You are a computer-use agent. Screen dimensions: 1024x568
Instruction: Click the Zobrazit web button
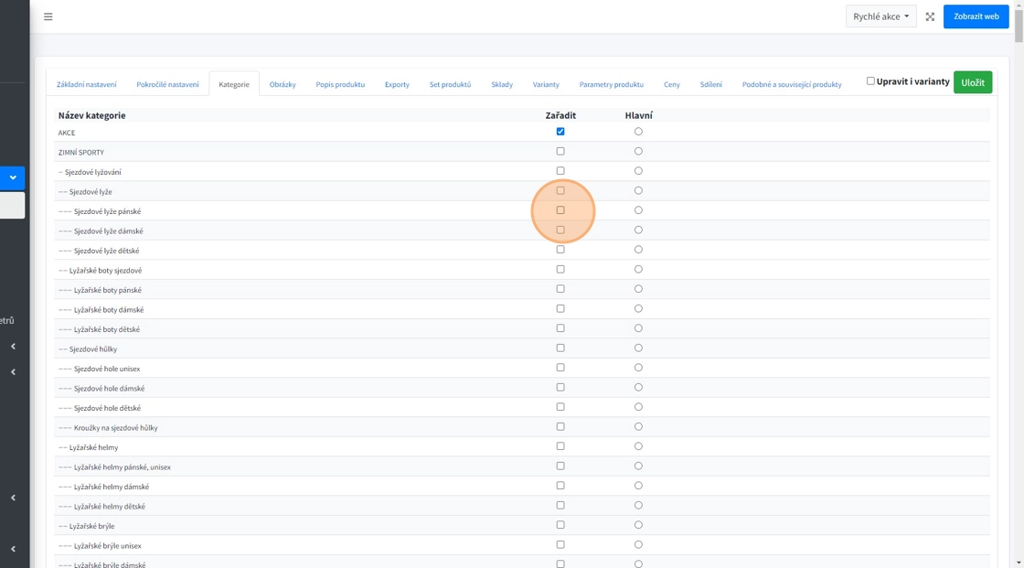[x=976, y=16]
